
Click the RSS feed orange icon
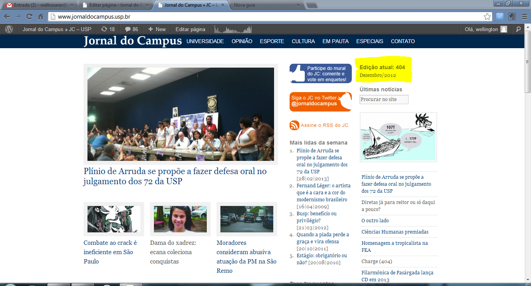pyautogui.click(x=294, y=125)
